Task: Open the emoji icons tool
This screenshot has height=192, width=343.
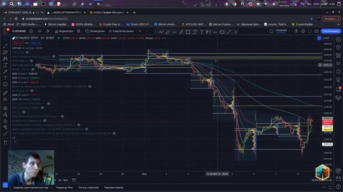Action: [x=5, y=84]
